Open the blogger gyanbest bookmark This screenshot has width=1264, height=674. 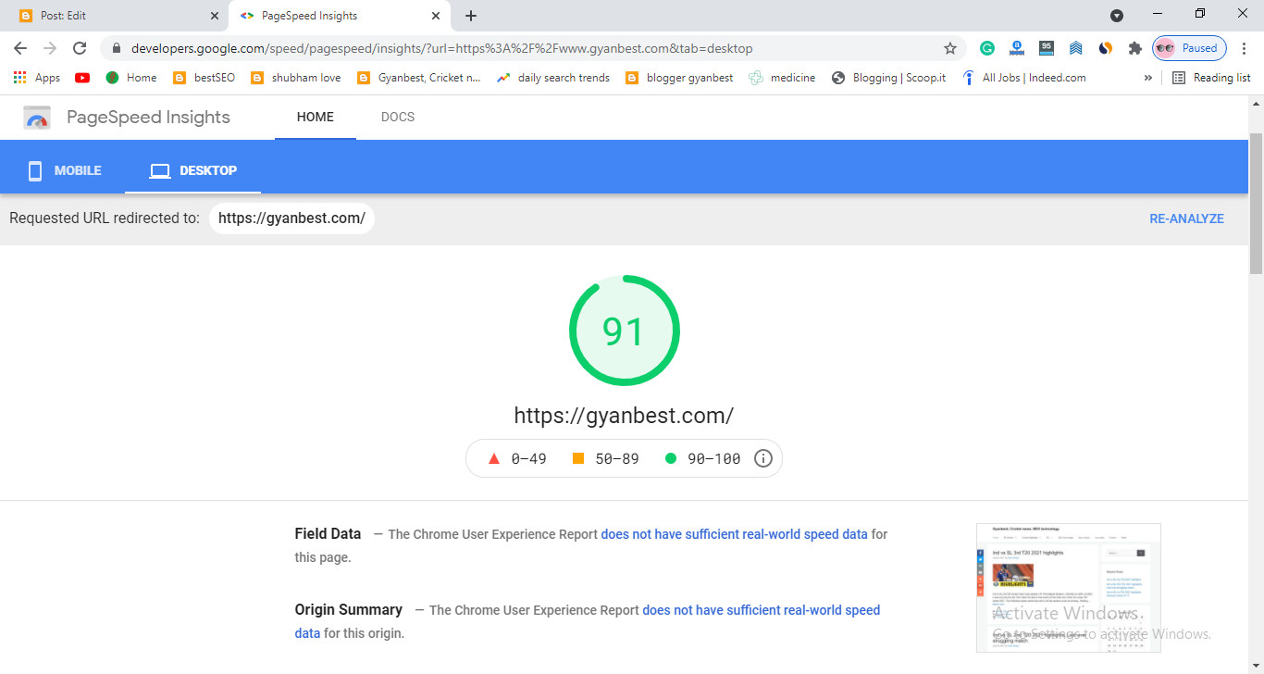(679, 78)
